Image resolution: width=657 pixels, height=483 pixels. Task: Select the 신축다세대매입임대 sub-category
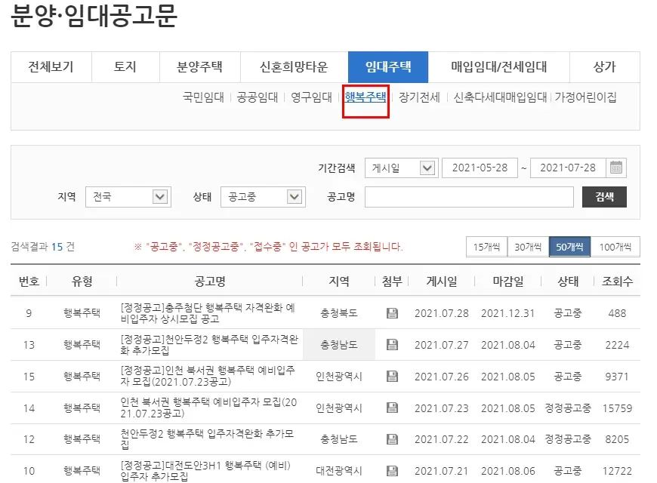click(500, 97)
